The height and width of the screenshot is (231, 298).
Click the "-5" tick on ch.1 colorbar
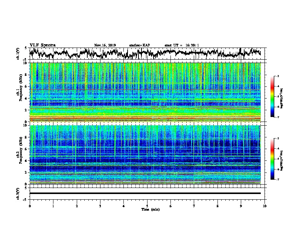point(277,97)
